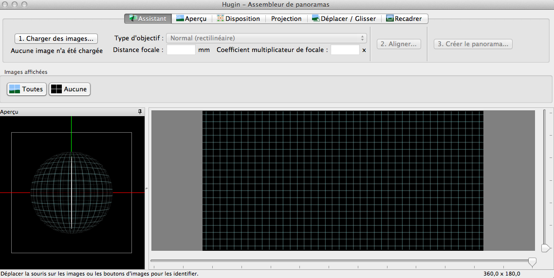Toggle the pin icon on Aperçu panel
The width and height of the screenshot is (554, 278).
[x=140, y=112]
